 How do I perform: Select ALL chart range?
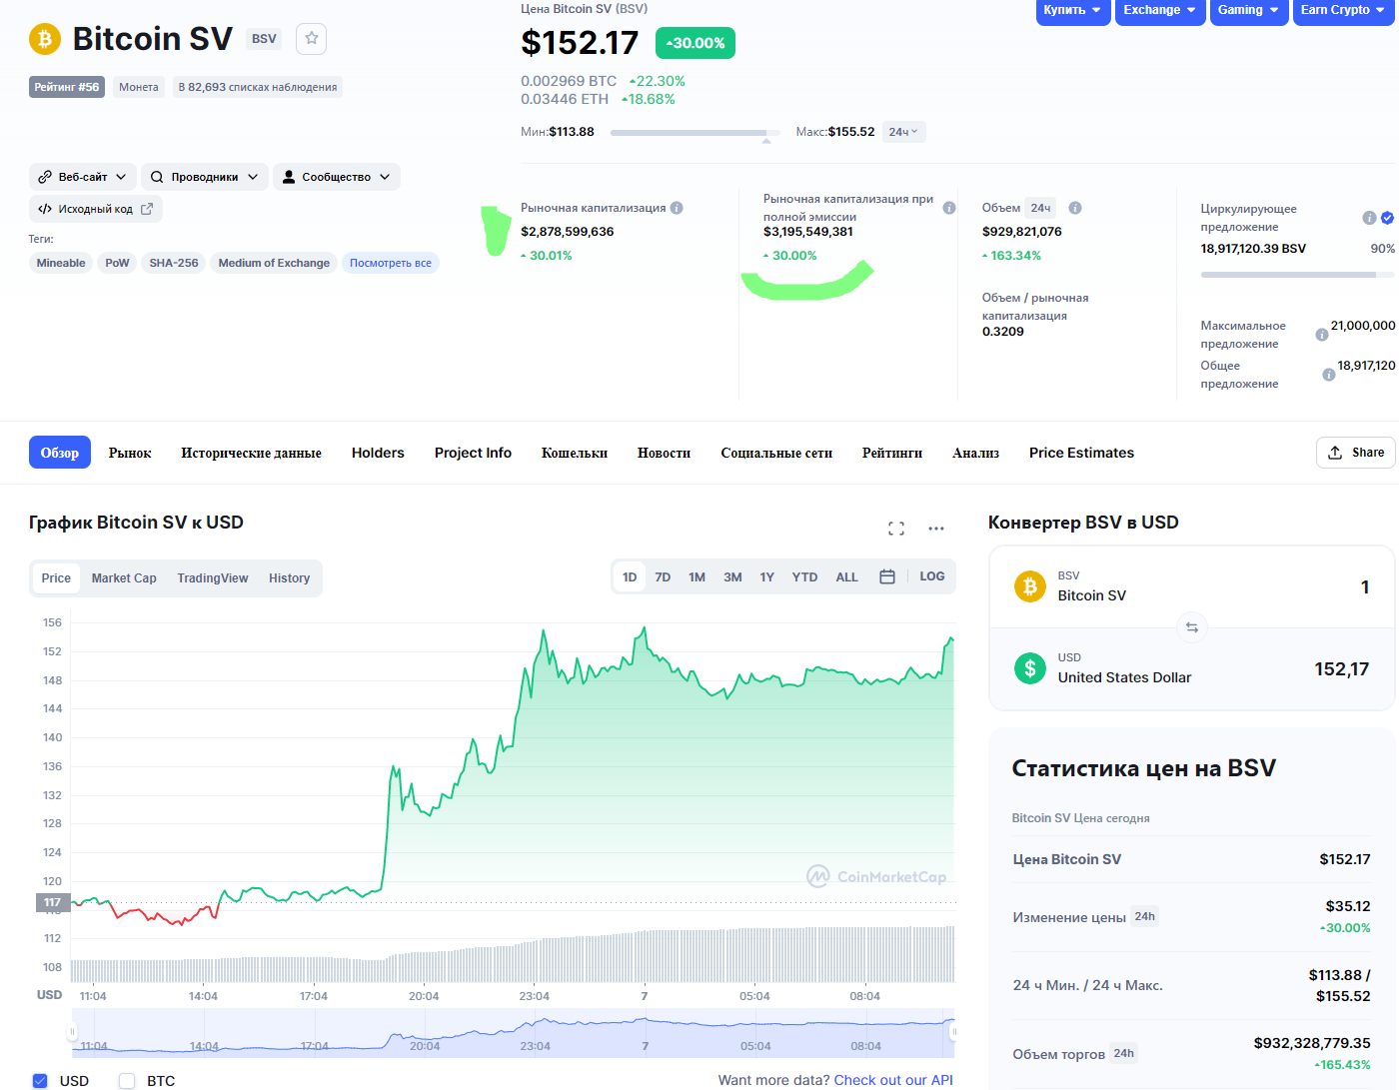847,577
